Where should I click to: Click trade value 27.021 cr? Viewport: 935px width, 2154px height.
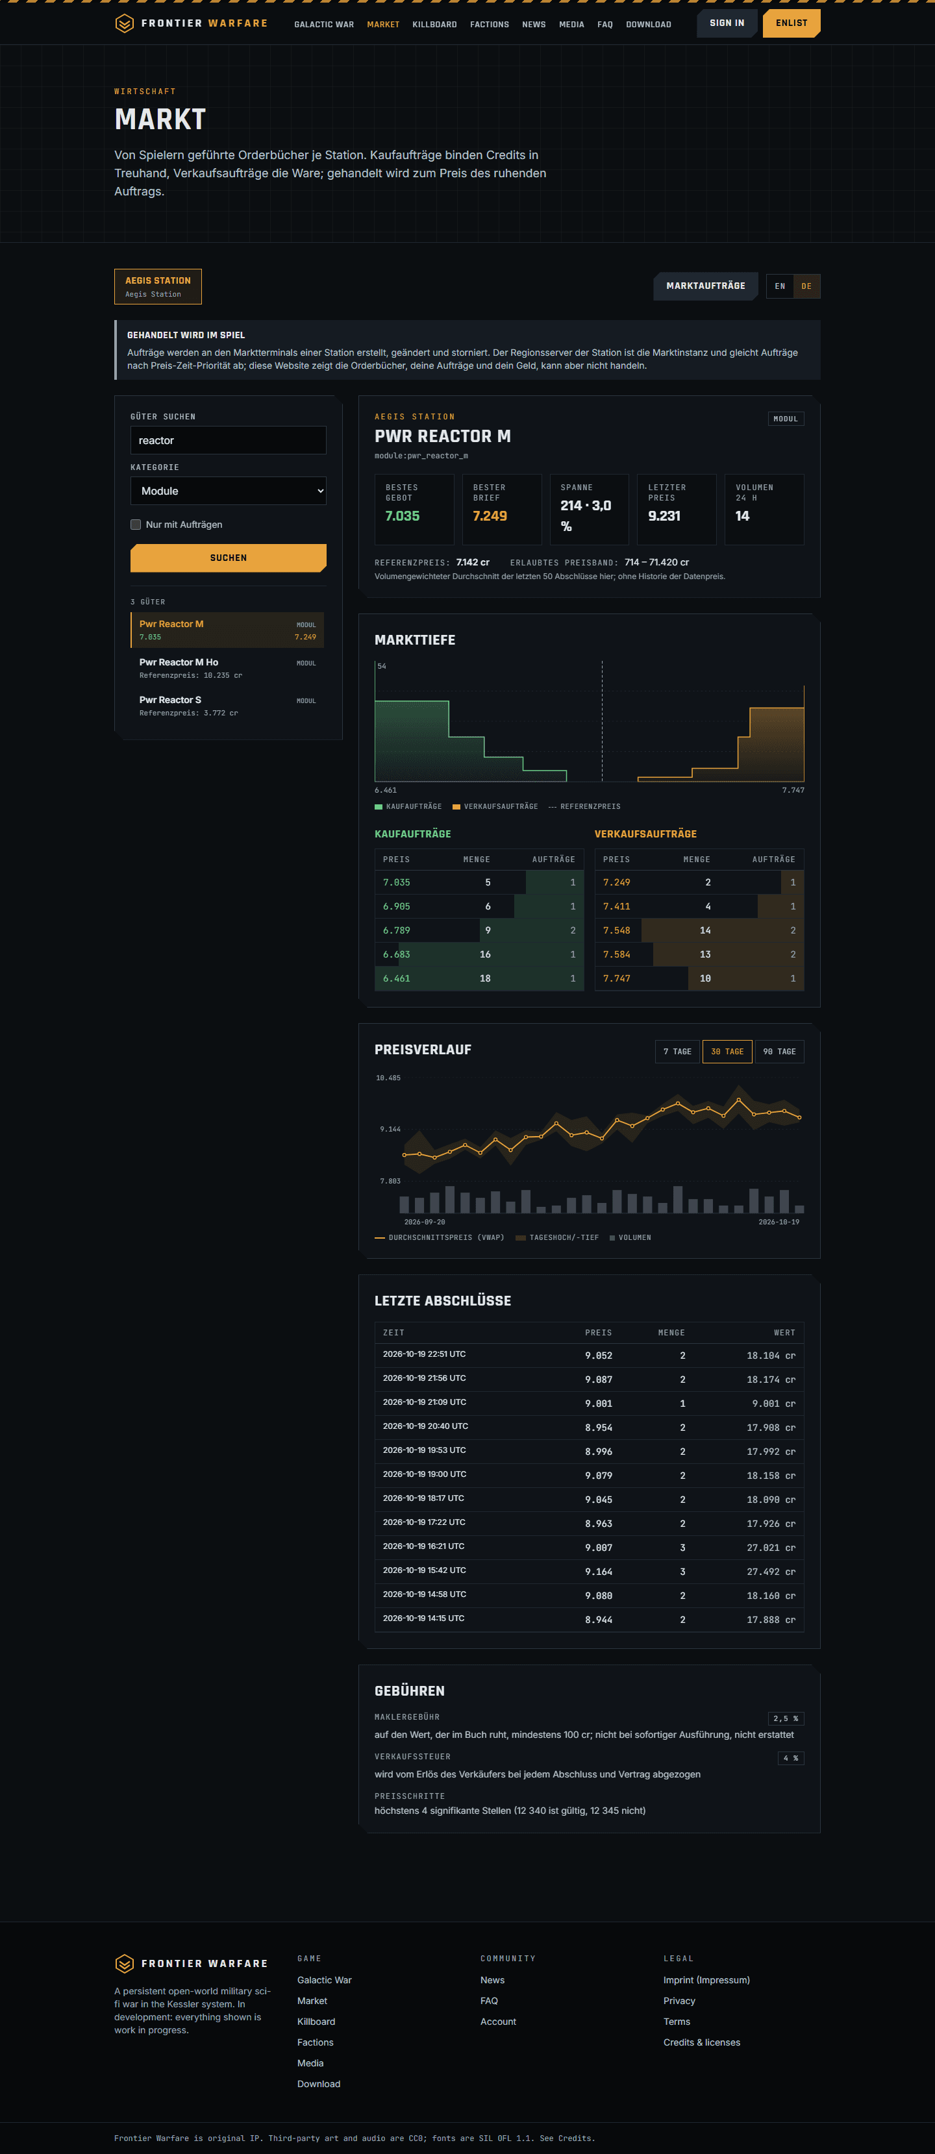770,1548
